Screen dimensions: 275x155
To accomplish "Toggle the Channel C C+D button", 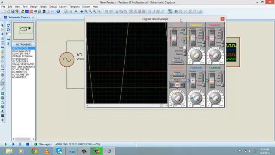I will point(223,46).
